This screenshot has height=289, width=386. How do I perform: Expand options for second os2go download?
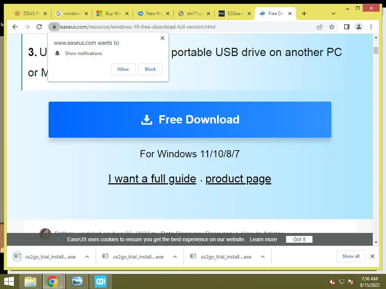[x=175, y=257]
